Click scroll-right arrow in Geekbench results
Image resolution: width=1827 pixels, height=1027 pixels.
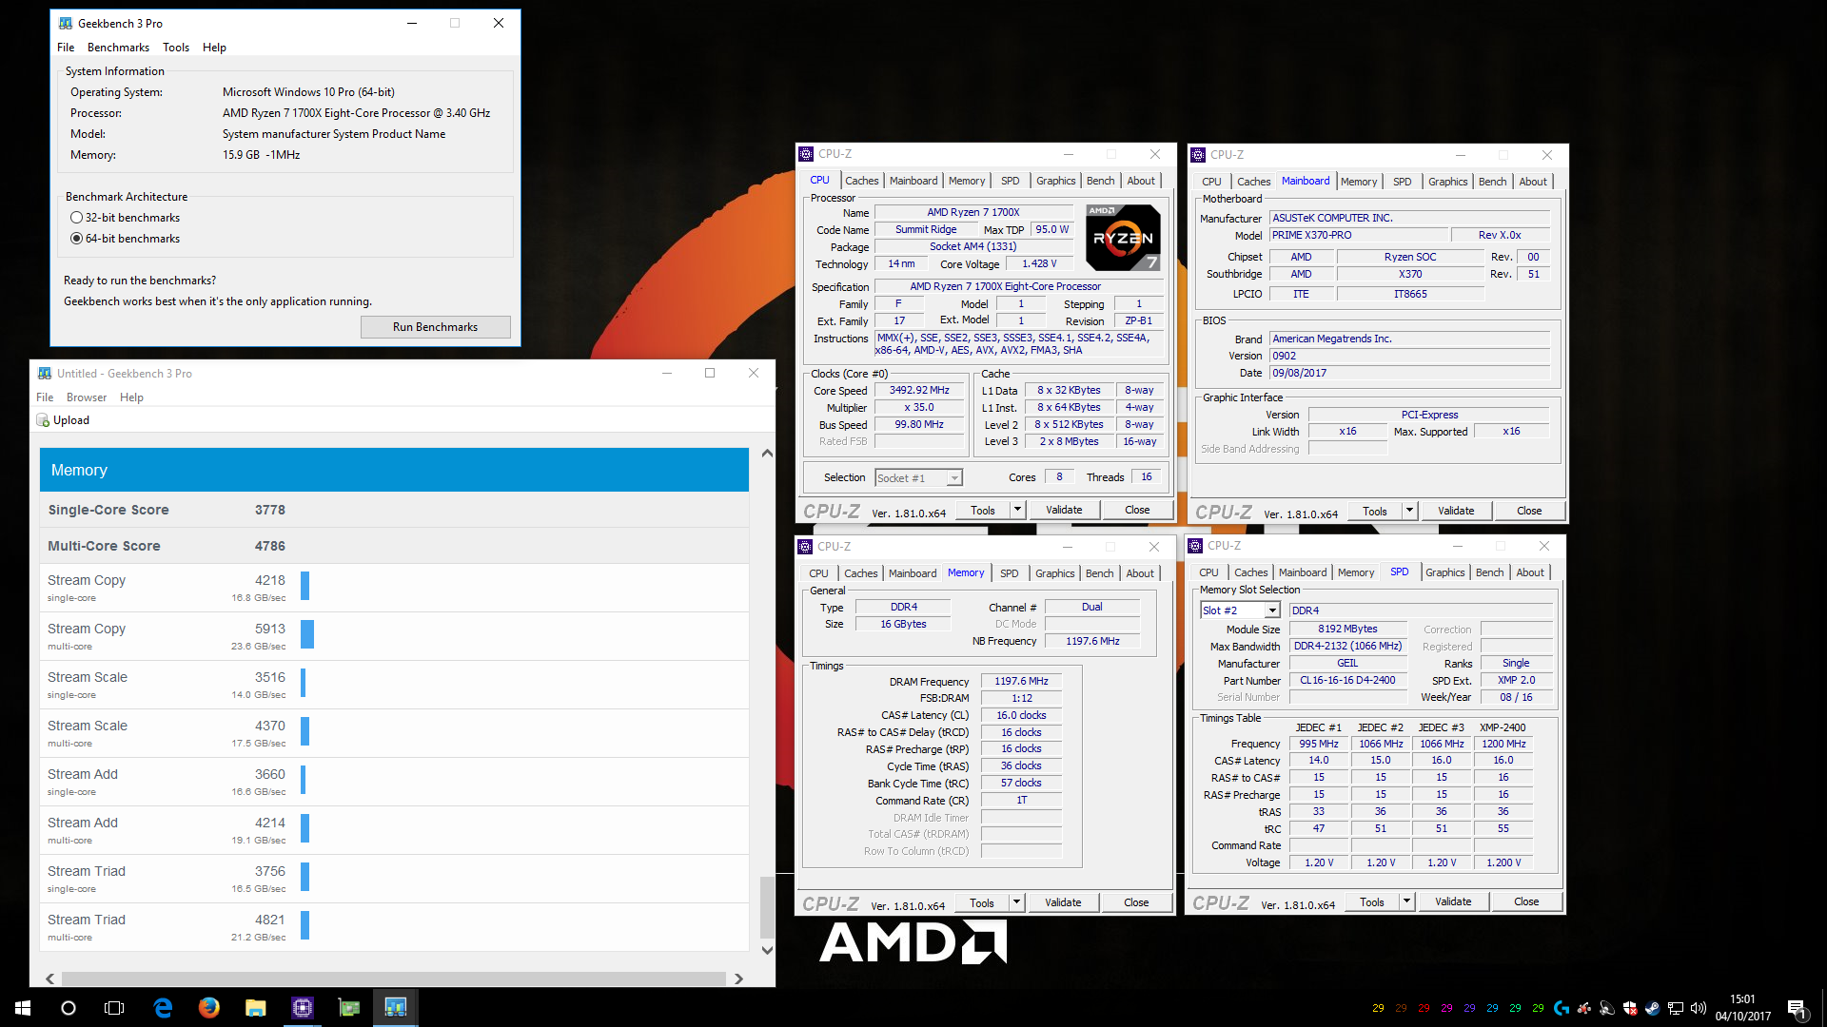(x=738, y=979)
